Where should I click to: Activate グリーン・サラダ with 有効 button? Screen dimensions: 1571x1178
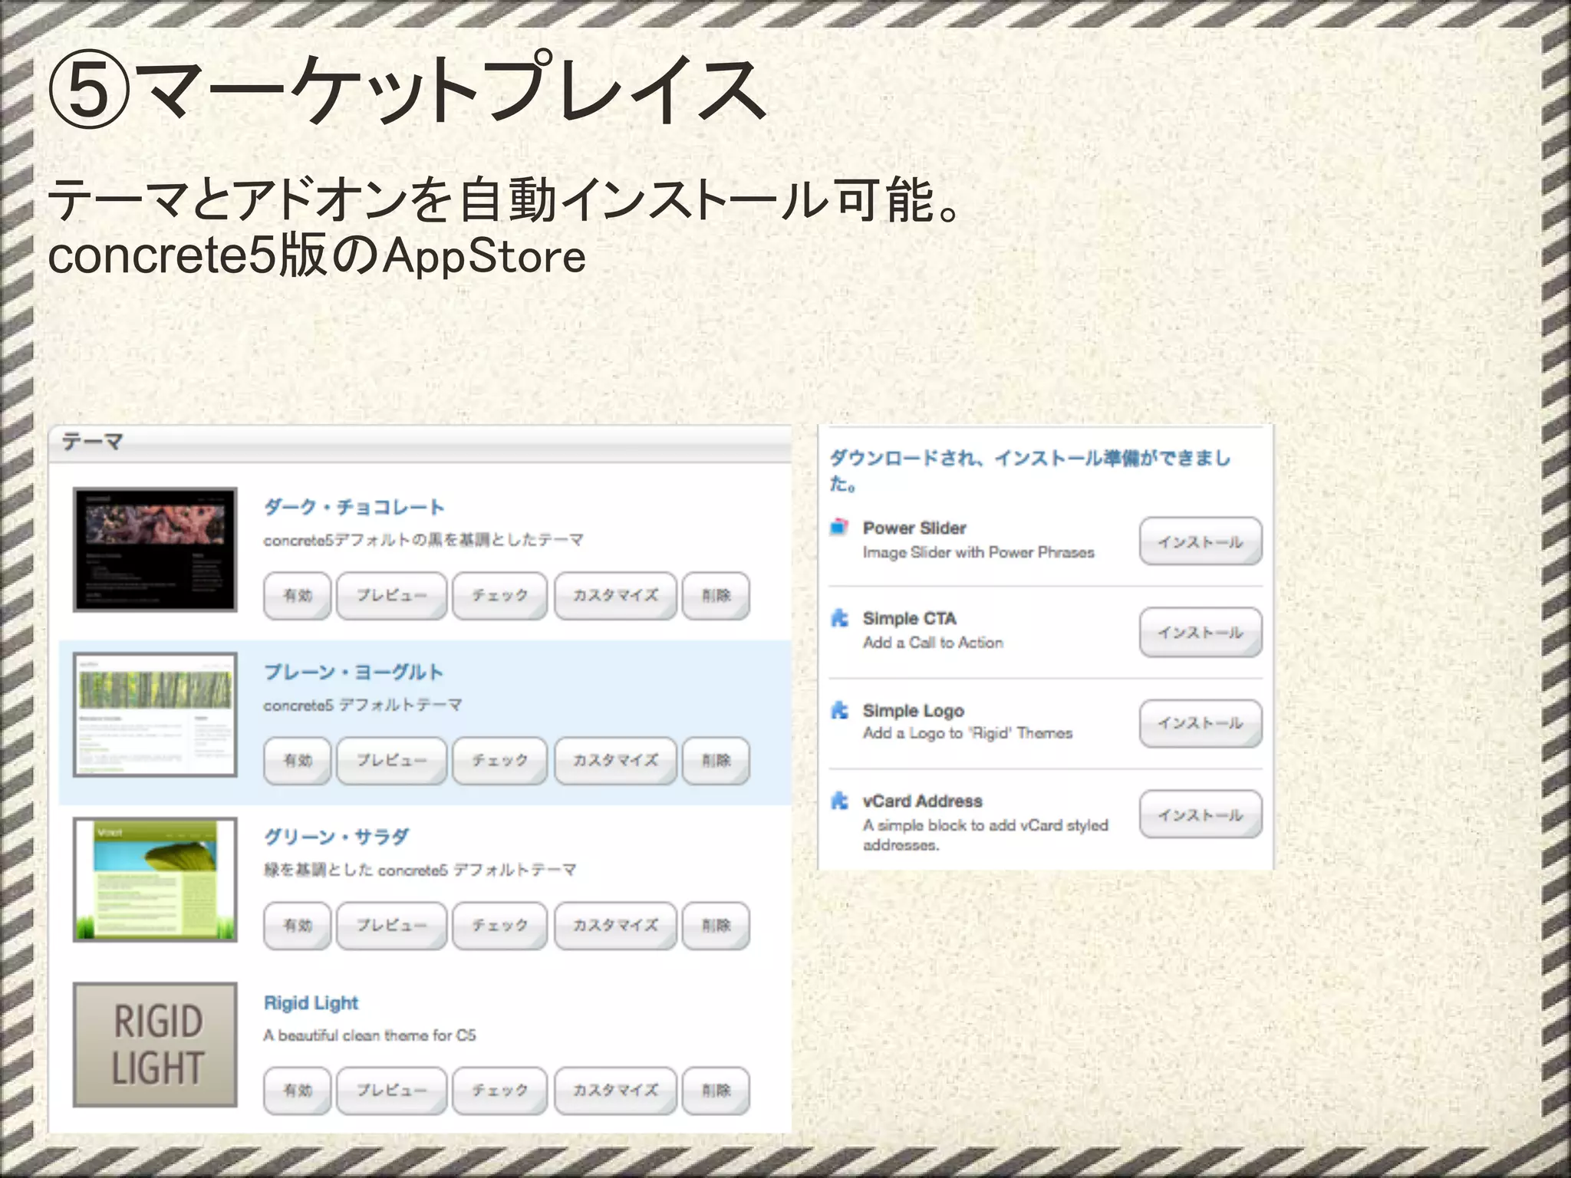pos(298,925)
